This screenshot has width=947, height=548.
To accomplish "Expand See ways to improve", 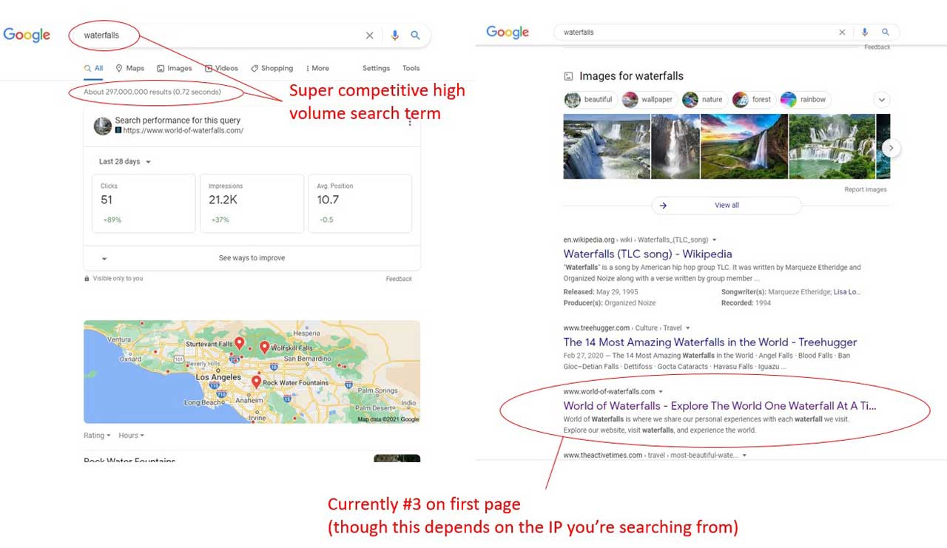I will pos(252,258).
